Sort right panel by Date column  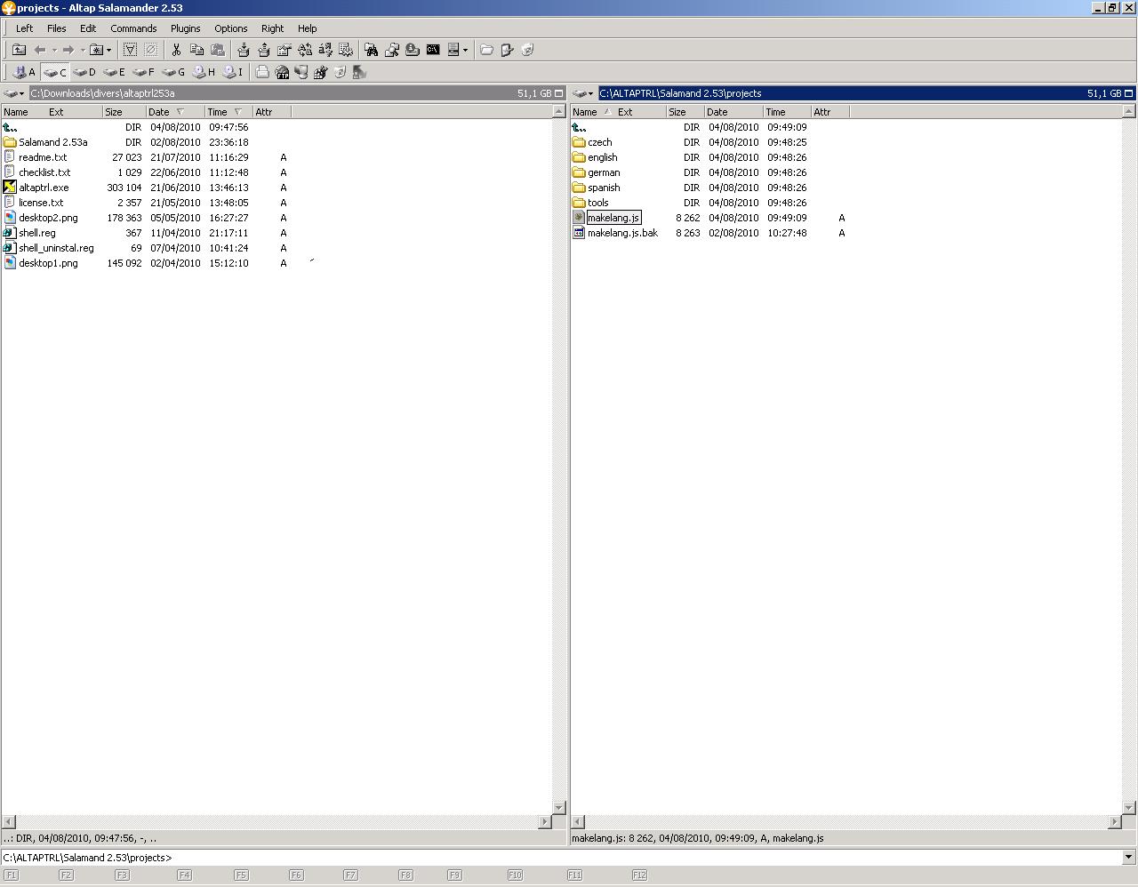point(732,112)
